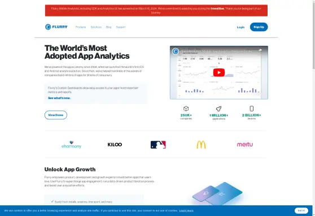Viewport: 315px width, 216px height.
Task: Click the Sign Up button
Action: pos(259,27)
